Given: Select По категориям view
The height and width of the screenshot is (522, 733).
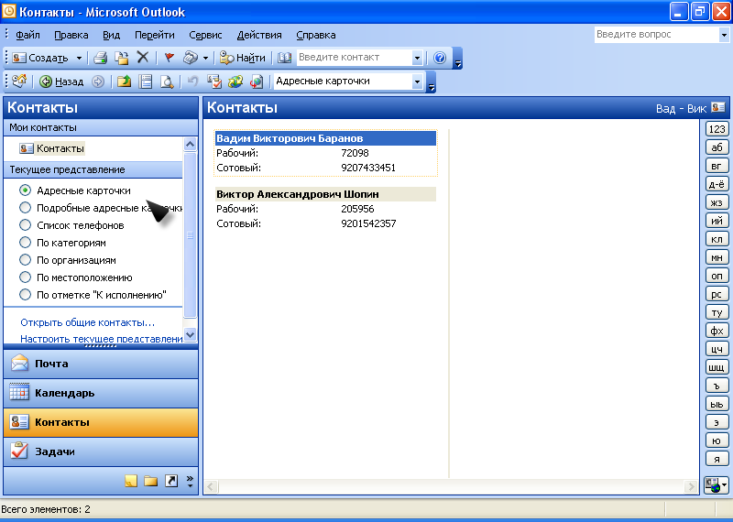Looking at the screenshot, I should [x=26, y=243].
